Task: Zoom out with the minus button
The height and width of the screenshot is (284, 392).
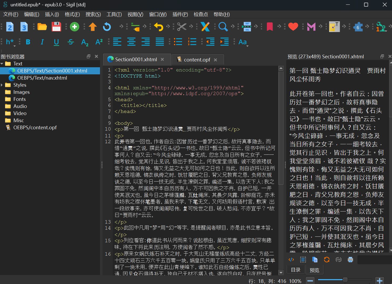Action: click(310, 281)
